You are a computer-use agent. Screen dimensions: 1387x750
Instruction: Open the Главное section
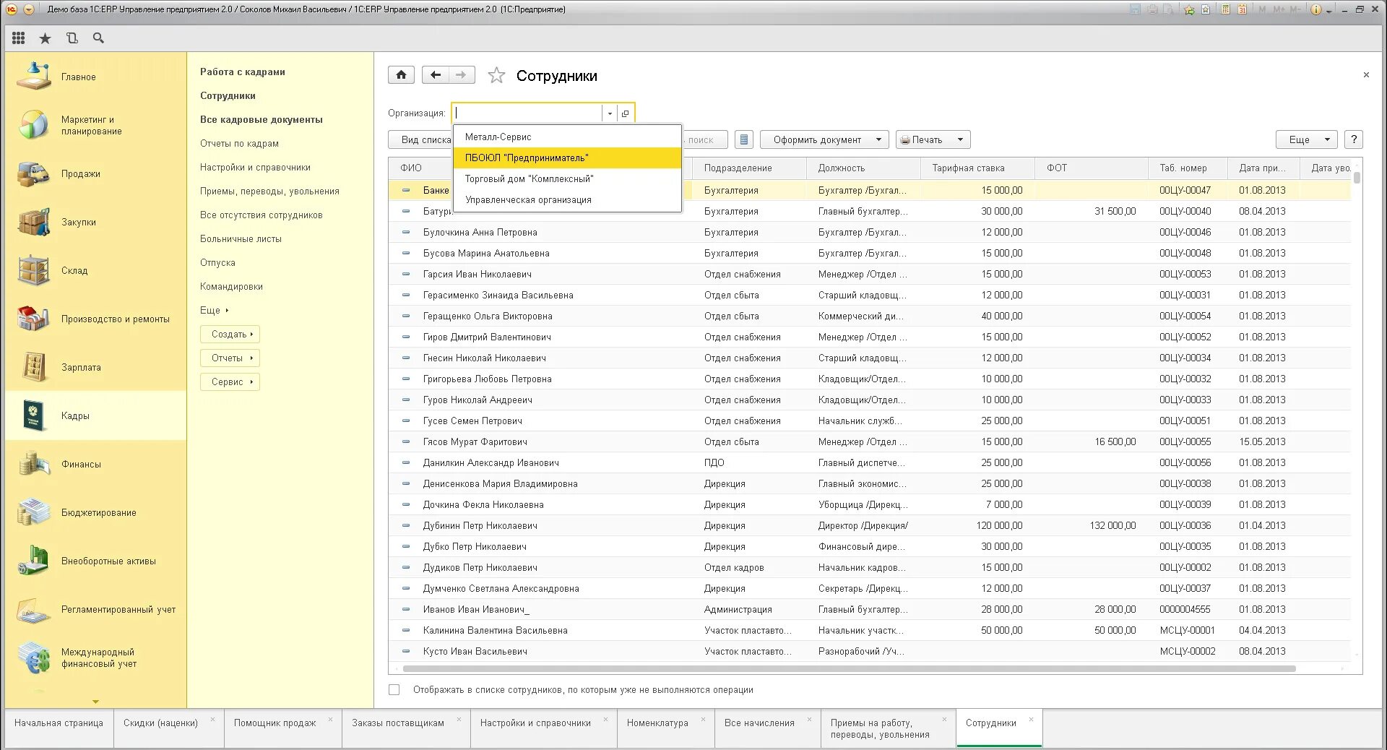tap(95, 77)
